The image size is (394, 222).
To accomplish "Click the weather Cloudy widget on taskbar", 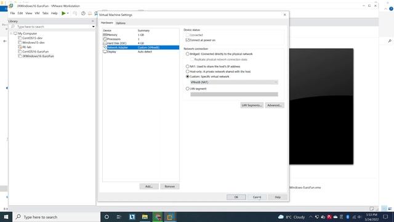I will pyautogui.click(x=291, y=217).
